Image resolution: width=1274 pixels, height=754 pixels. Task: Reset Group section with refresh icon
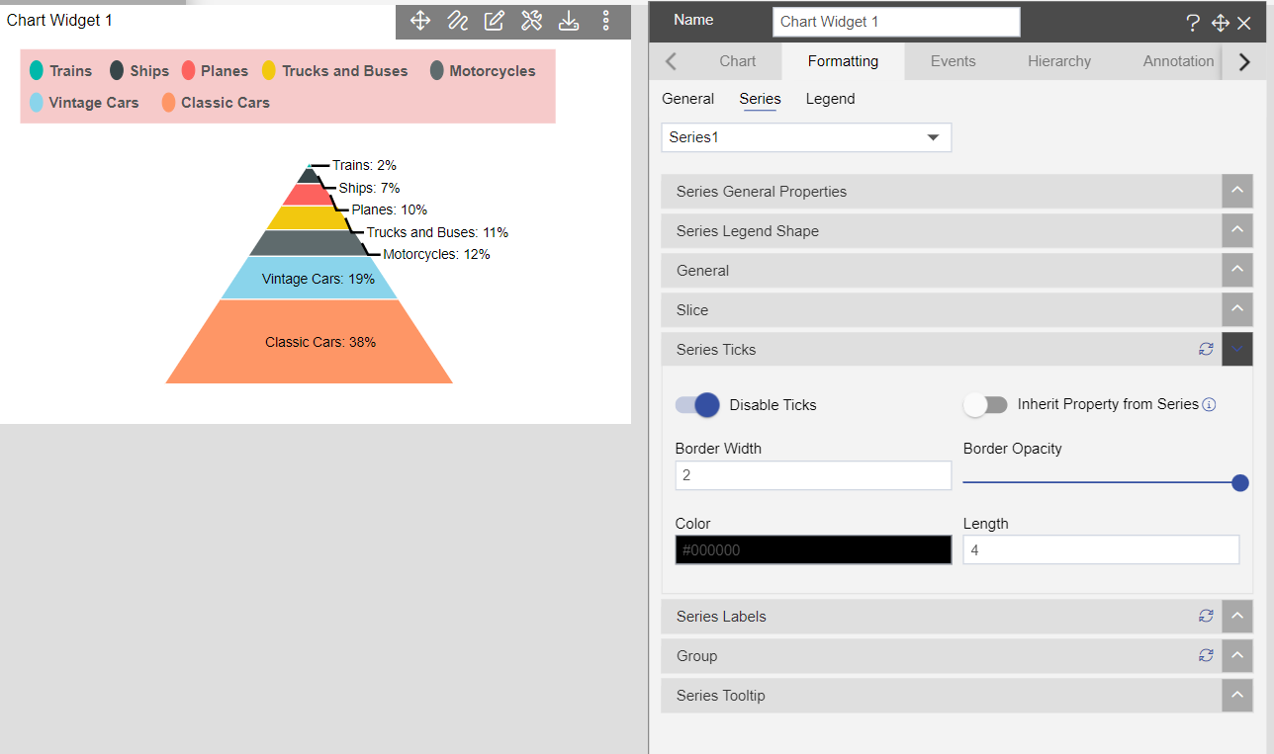click(1206, 655)
